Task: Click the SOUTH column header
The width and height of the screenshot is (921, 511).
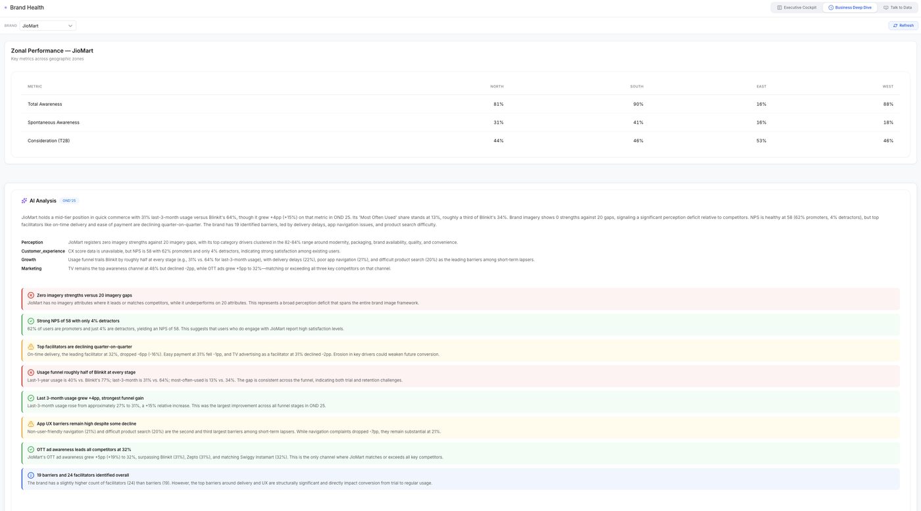Action: pyautogui.click(x=637, y=86)
